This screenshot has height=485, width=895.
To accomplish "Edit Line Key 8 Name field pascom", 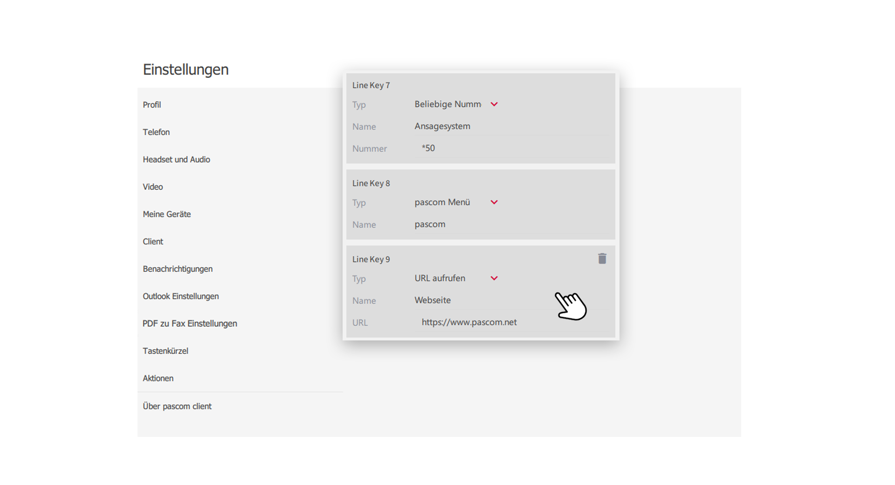I will coord(511,224).
